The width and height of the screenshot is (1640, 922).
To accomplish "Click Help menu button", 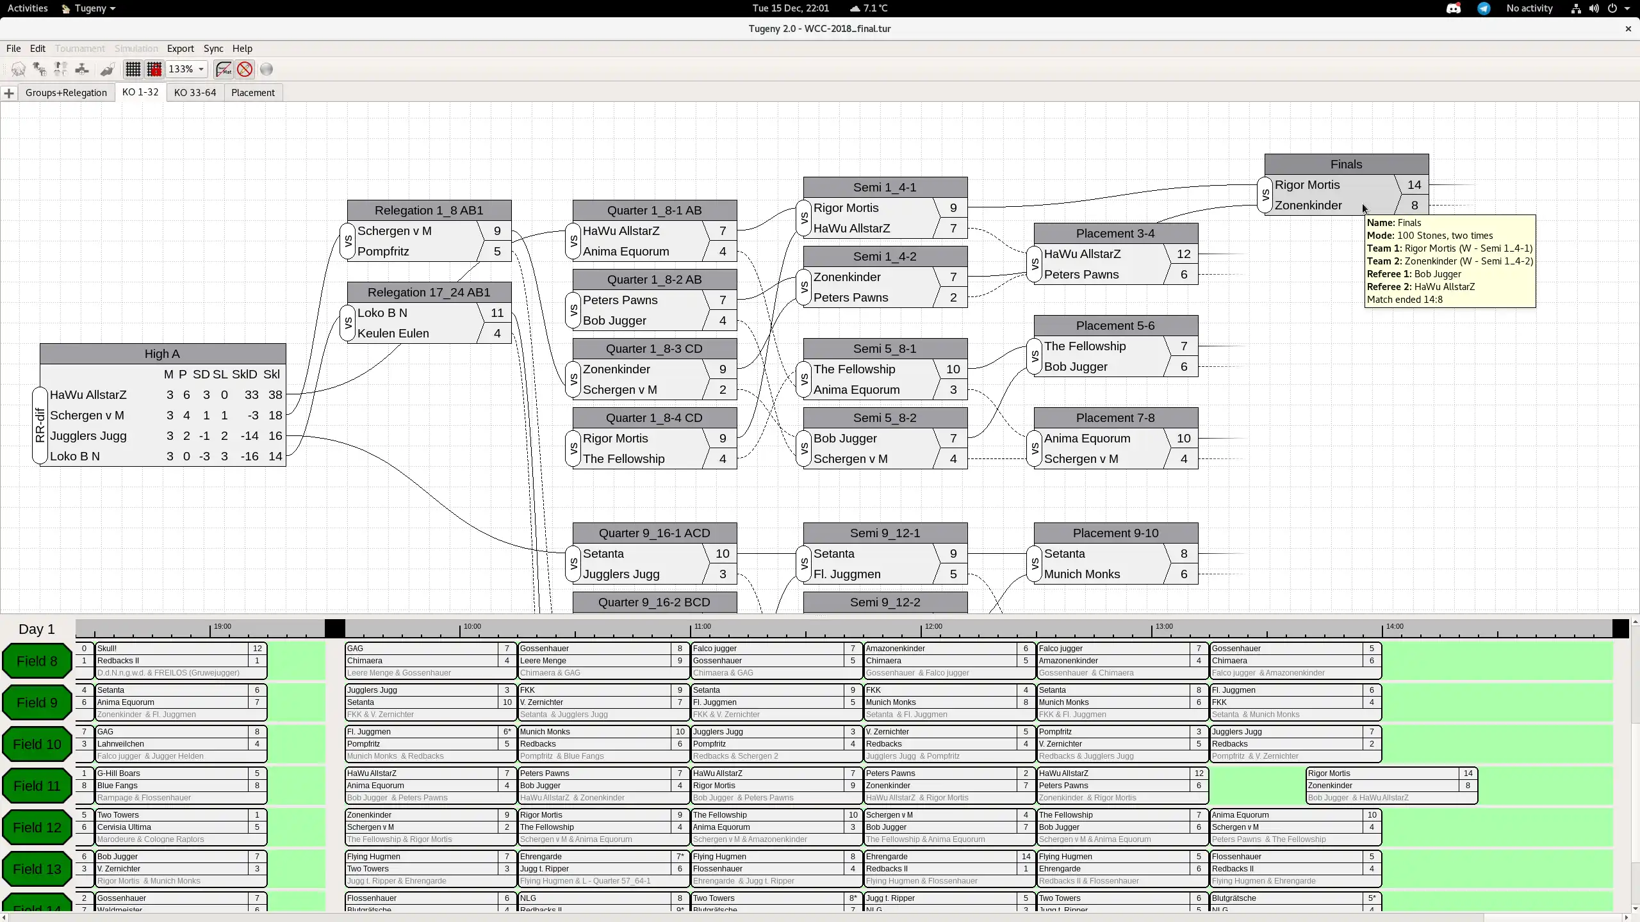I will [x=241, y=47].
